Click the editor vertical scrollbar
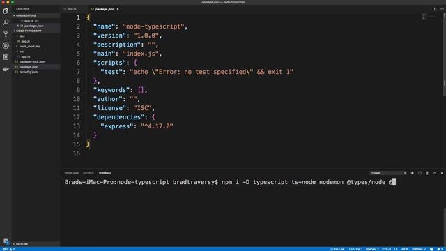This screenshot has width=446, height=251. coord(445,54)
